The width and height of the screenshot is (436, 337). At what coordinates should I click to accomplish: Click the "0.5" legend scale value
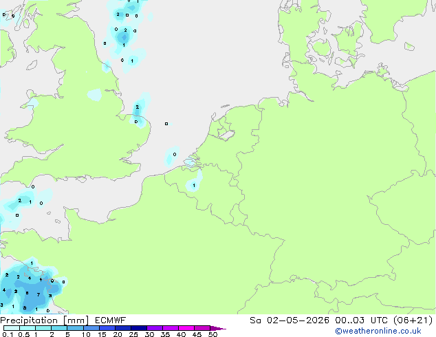pos(23,334)
